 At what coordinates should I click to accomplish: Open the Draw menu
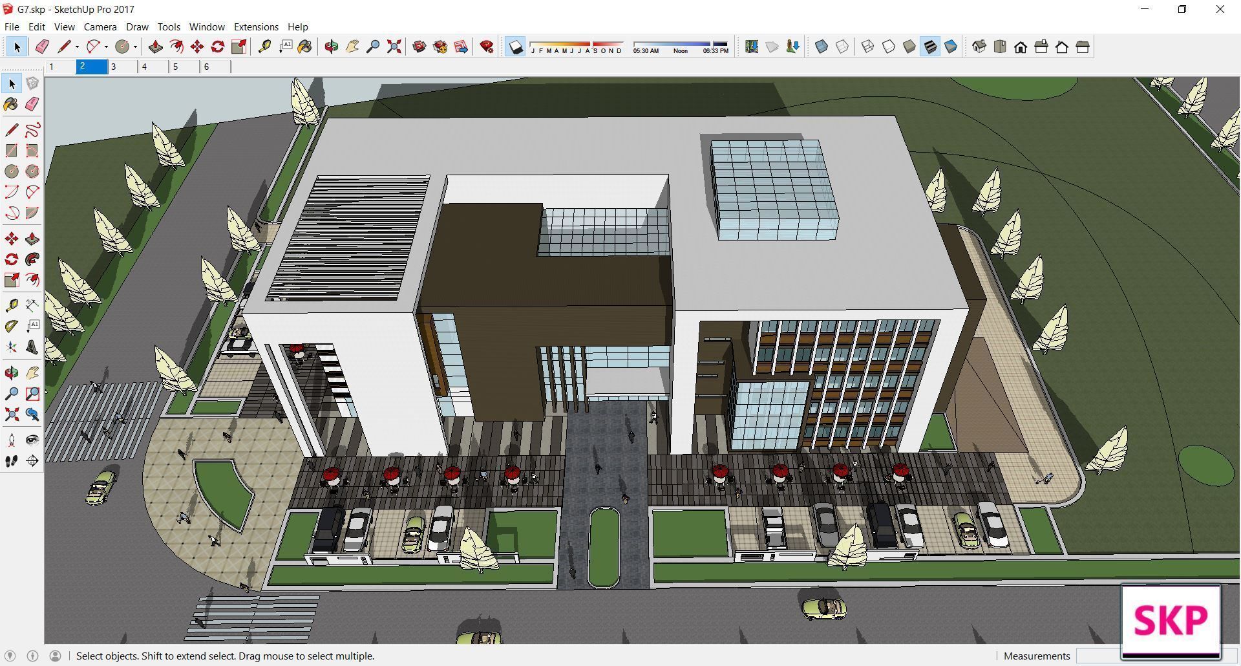(137, 27)
